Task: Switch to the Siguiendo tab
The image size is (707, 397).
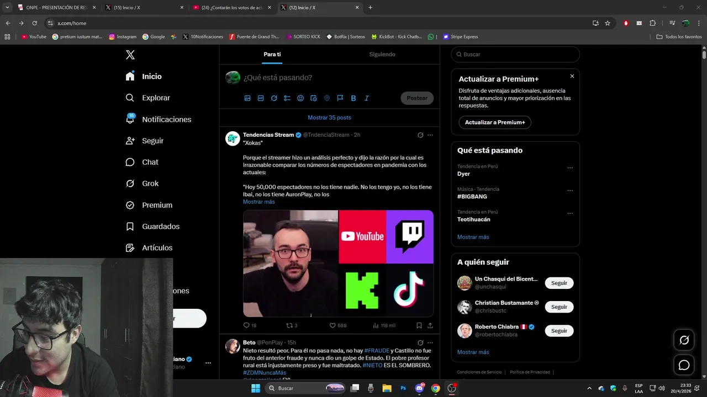Action: pos(382,55)
